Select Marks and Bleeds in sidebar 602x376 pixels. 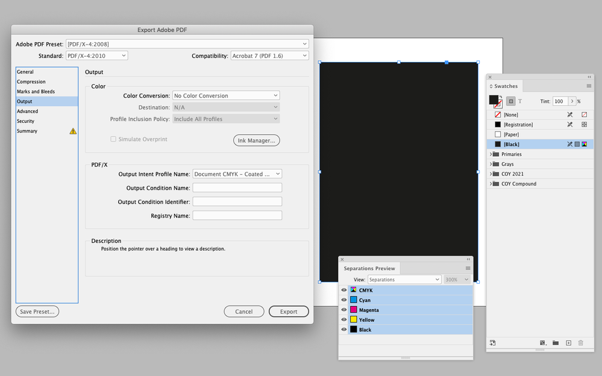click(47, 92)
